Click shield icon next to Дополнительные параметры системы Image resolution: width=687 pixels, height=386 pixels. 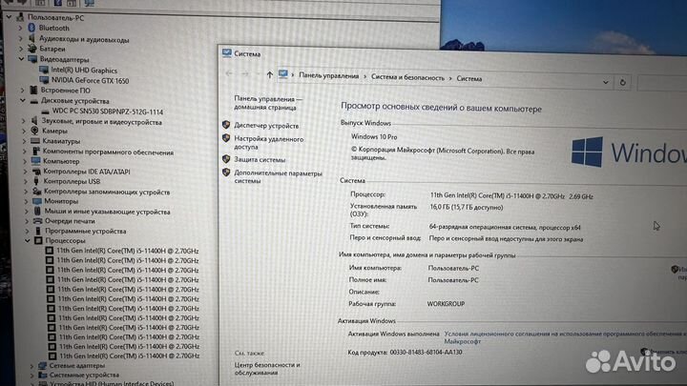click(x=226, y=173)
